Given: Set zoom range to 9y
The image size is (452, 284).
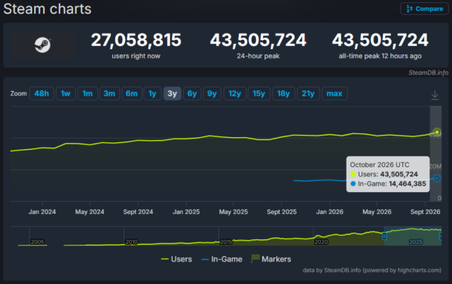Looking at the screenshot, I should tap(212, 93).
